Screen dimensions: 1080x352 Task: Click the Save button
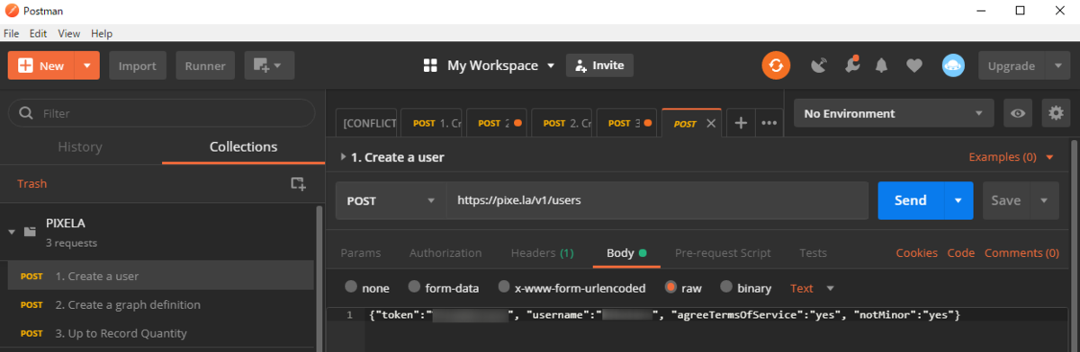(1006, 200)
